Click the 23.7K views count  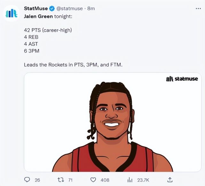(x=143, y=180)
